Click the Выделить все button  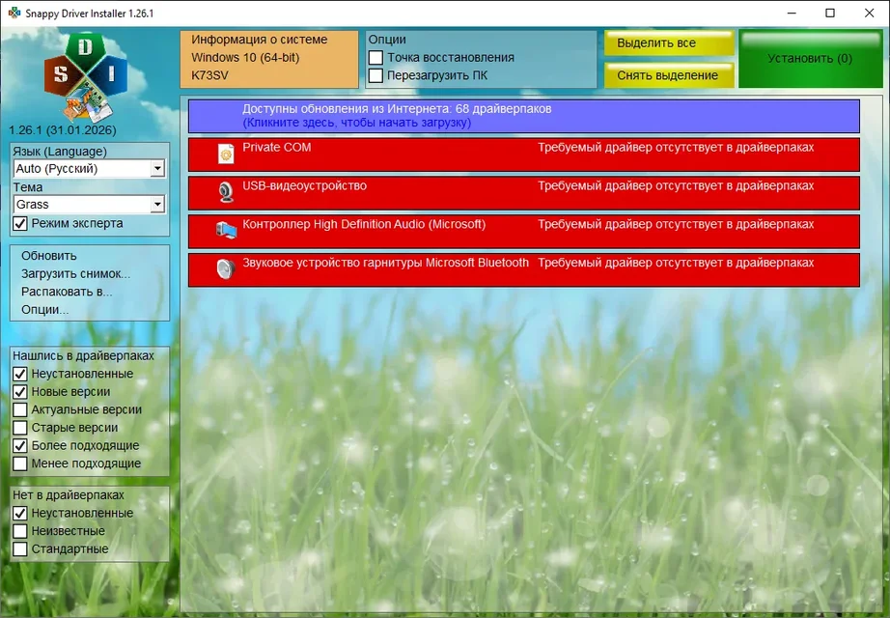pyautogui.click(x=669, y=43)
